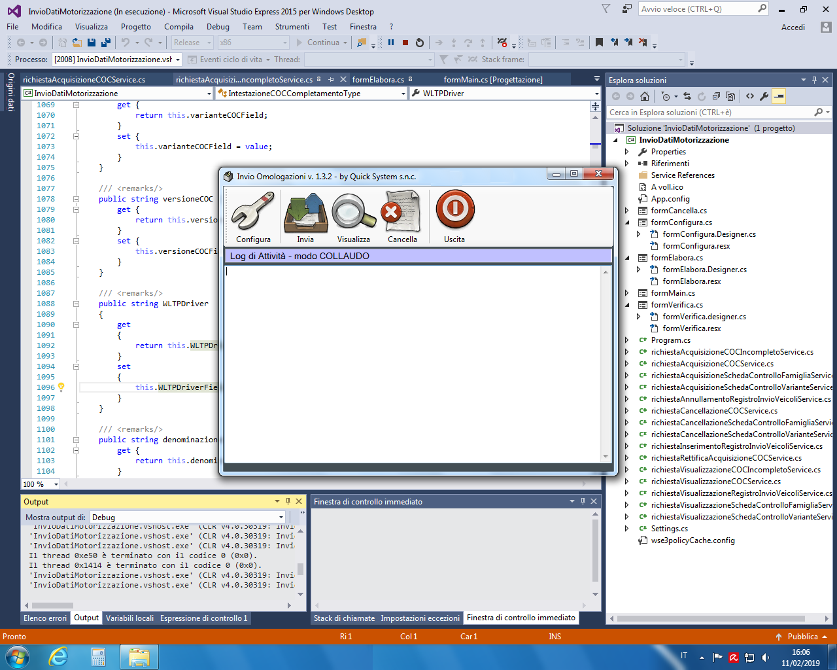Click the lightbulb quick action on line 1096
This screenshot has width=837, height=670.
point(61,387)
